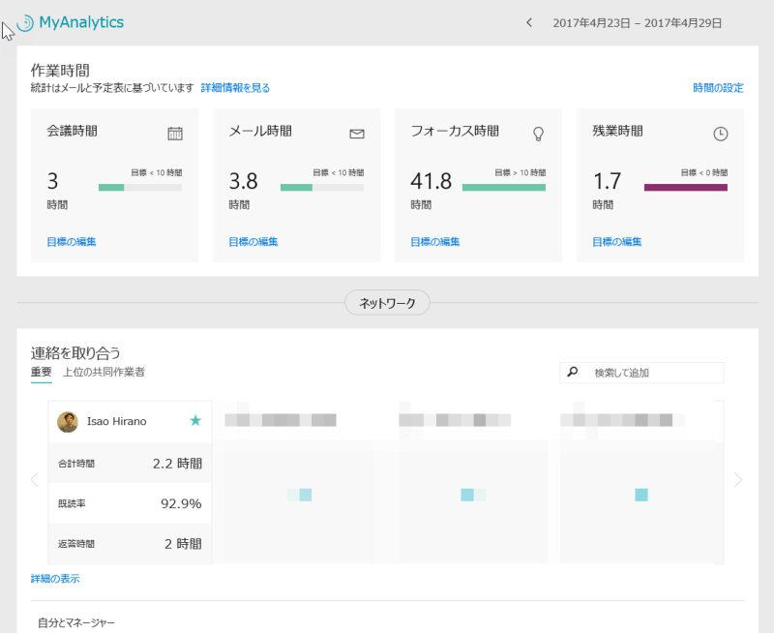Click the 目標 < 0 時間 label
Screen dimensions: 774x633
pos(704,173)
